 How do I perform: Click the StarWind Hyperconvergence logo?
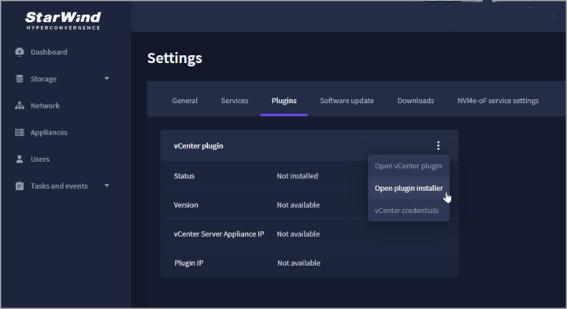(63, 21)
